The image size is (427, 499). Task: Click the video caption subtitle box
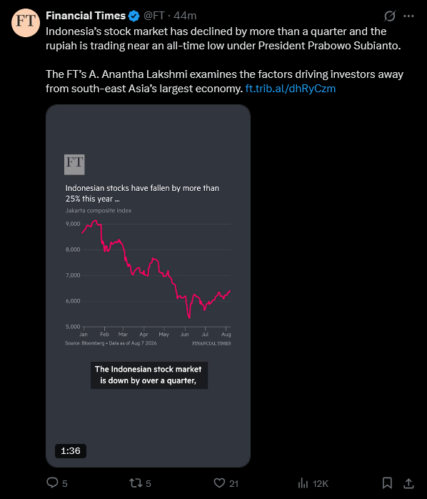(149, 375)
